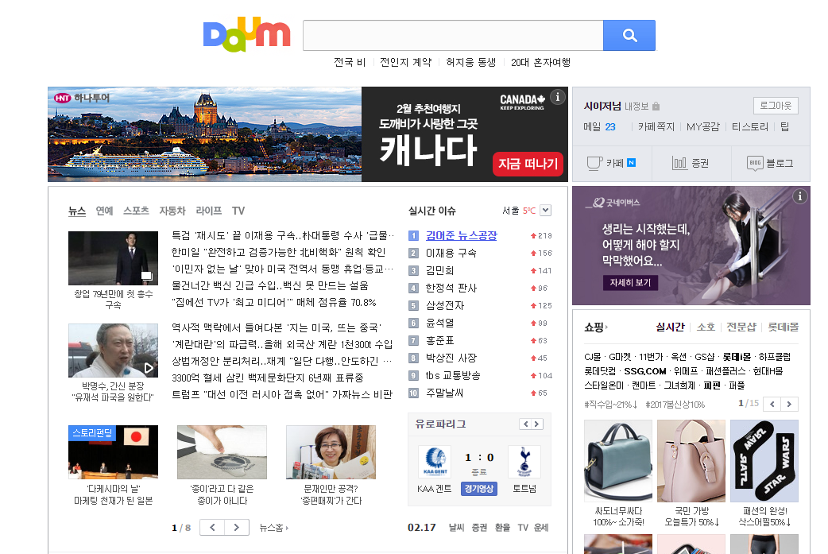Switch to the 스포츠 news tab
This screenshot has height=554, width=828.
point(136,211)
